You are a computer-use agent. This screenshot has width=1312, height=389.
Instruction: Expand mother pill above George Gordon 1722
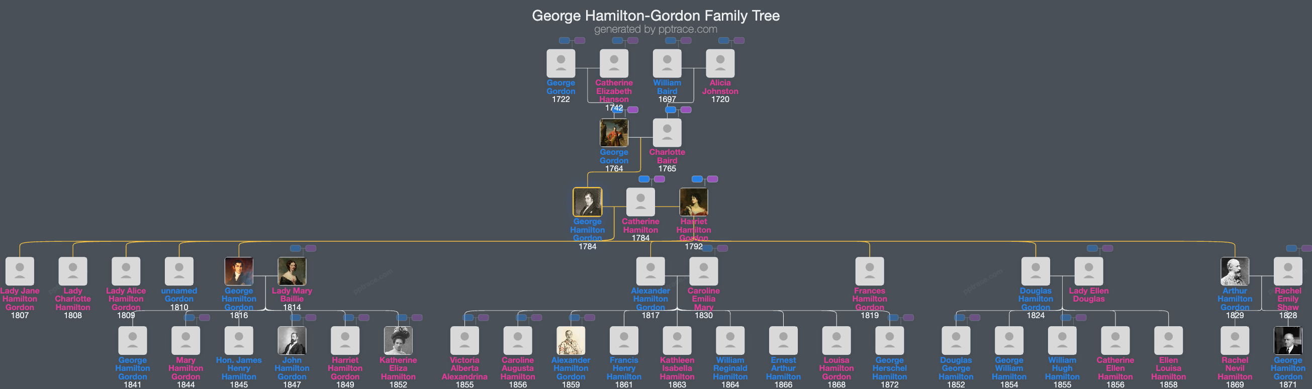(580, 40)
